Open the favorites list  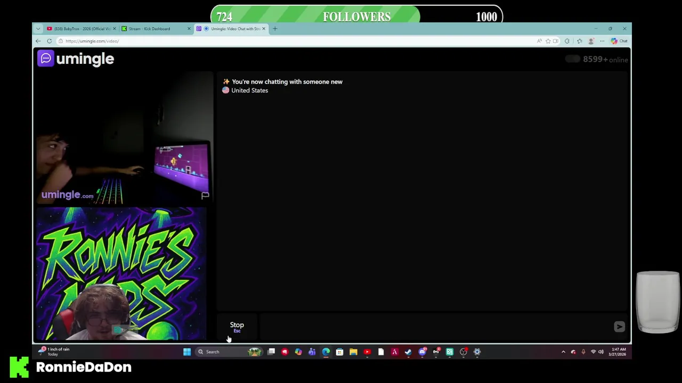coord(580,41)
